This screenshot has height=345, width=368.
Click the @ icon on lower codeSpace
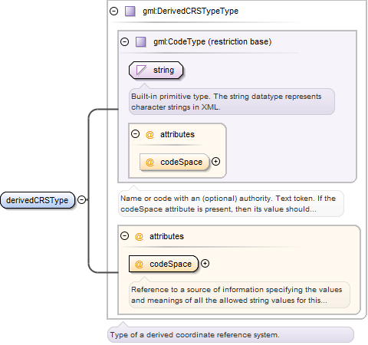139,264
